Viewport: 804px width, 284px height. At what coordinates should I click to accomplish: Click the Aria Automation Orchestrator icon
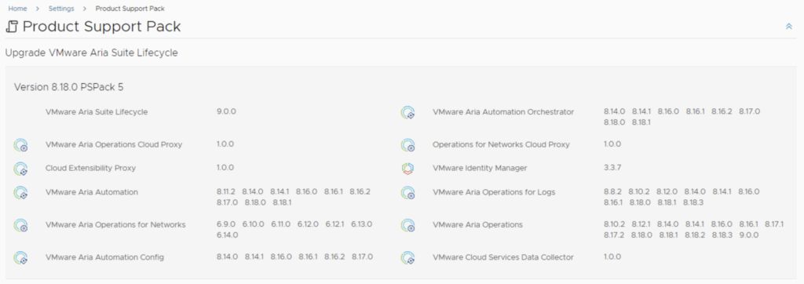click(407, 113)
